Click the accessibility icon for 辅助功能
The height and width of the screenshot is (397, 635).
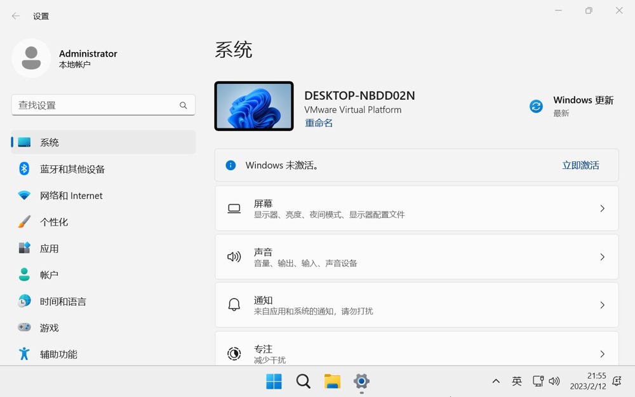pos(24,354)
